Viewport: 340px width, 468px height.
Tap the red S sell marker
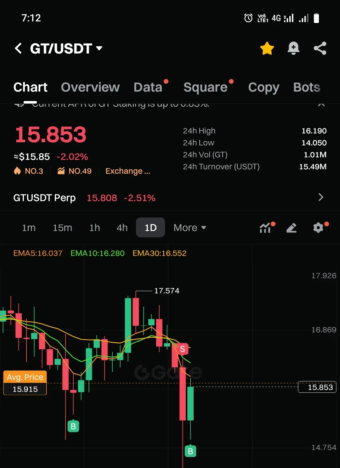(x=182, y=349)
